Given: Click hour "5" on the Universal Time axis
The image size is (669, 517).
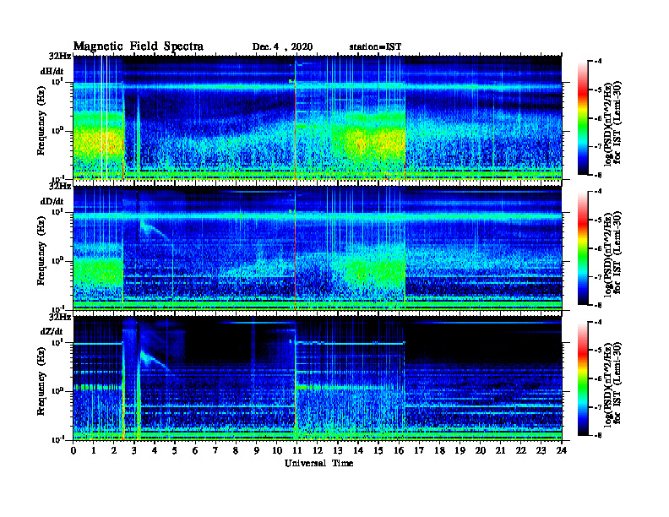Looking at the screenshot, I should point(175,451).
